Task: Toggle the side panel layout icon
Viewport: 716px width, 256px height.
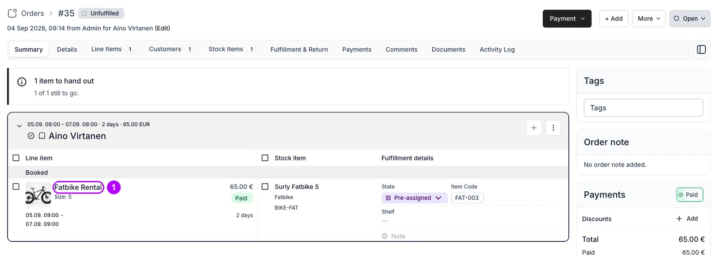Action: point(701,50)
